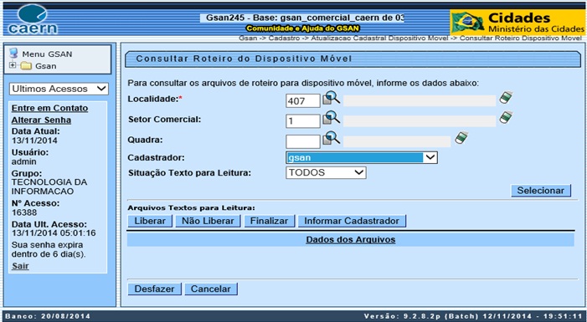Screen dimensions: 587x322
Task: Click the Setor Comercial code input field
Action: click(x=303, y=121)
